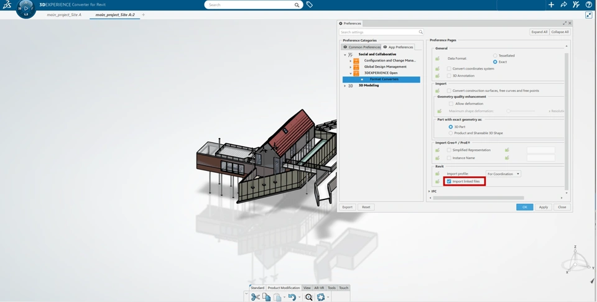
Task: Enable Instance Name checkbox
Action: (449, 158)
